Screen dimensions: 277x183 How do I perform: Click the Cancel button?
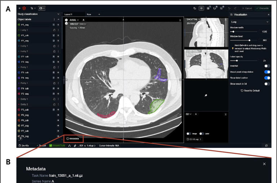pos(247,8)
